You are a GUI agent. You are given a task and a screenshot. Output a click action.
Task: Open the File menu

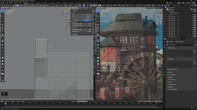4,3
